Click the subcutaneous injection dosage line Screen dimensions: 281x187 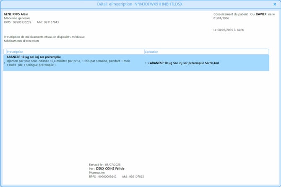[63, 61]
